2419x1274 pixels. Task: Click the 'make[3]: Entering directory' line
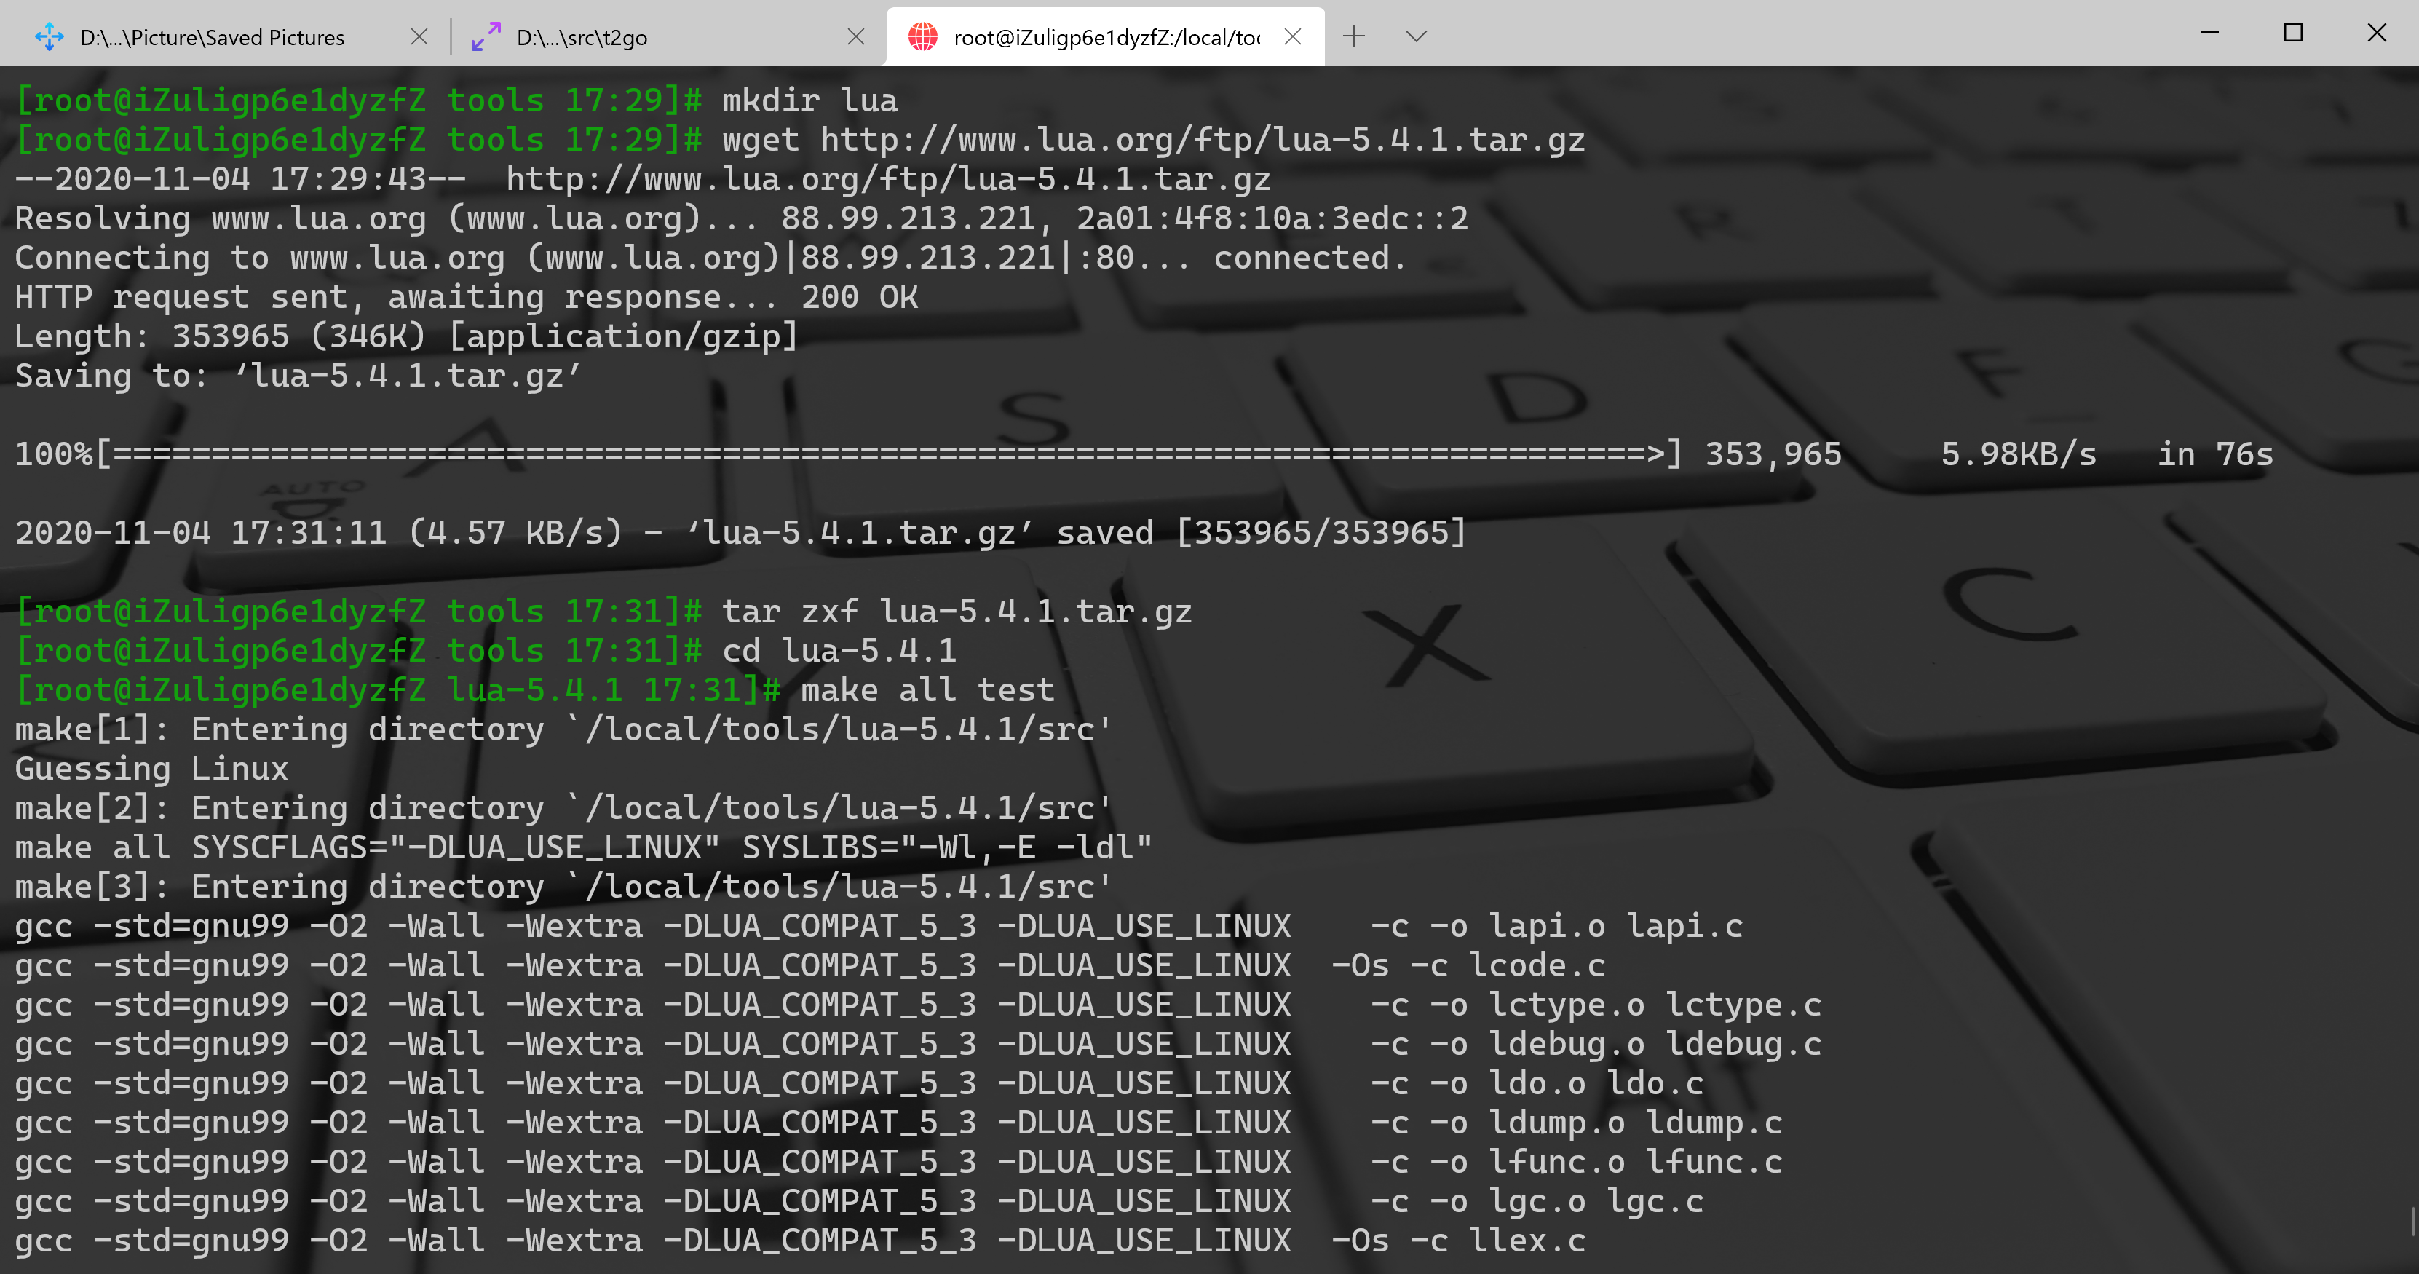tap(563, 887)
